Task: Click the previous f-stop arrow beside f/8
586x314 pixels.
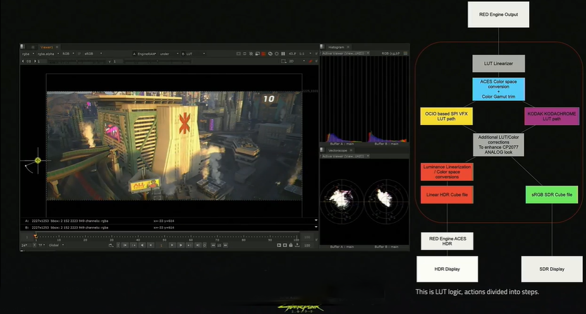Action: [23, 61]
